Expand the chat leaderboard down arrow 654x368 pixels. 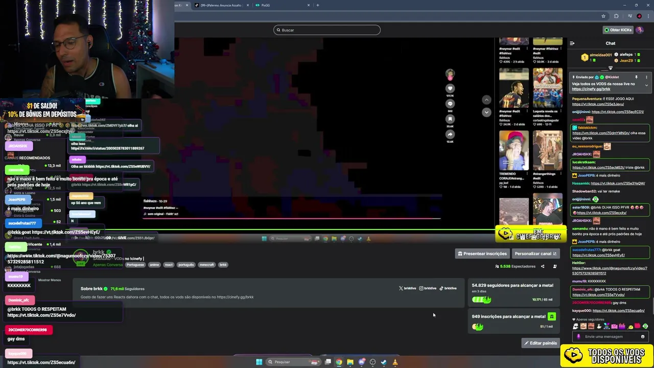coord(610,68)
